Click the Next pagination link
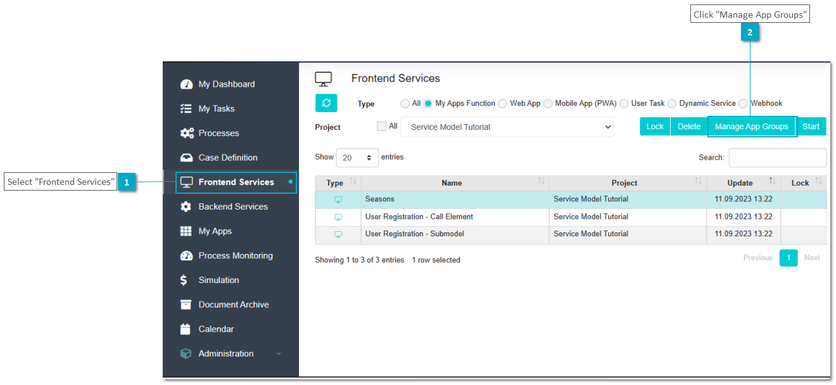Image resolution: width=836 pixels, height=385 pixels. (x=812, y=258)
